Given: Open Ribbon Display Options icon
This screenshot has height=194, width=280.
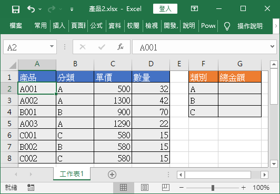Looking at the screenshot, I should coord(194,8).
